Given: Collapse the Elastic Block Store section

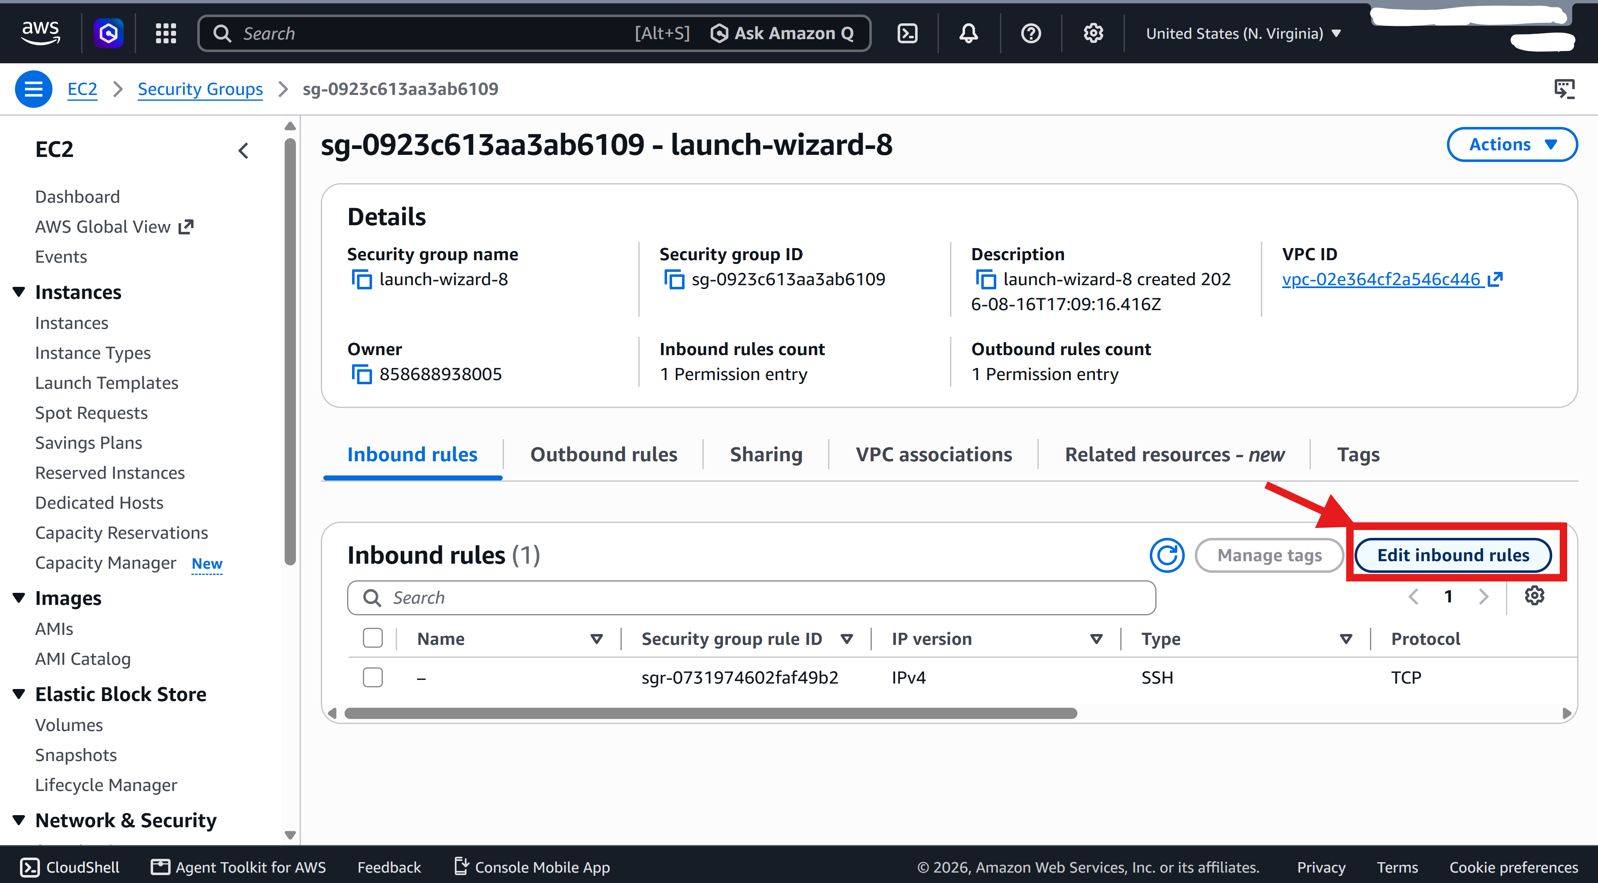Looking at the screenshot, I should (x=19, y=694).
